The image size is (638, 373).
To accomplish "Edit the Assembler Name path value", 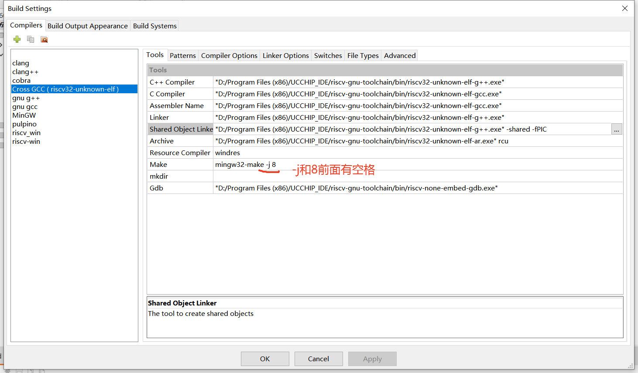I will 418,105.
